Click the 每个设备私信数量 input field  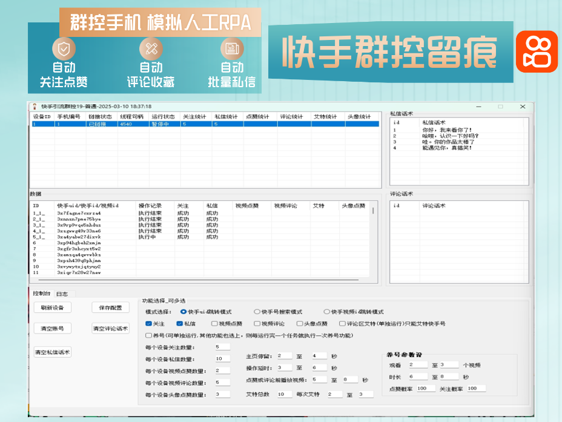point(223,358)
